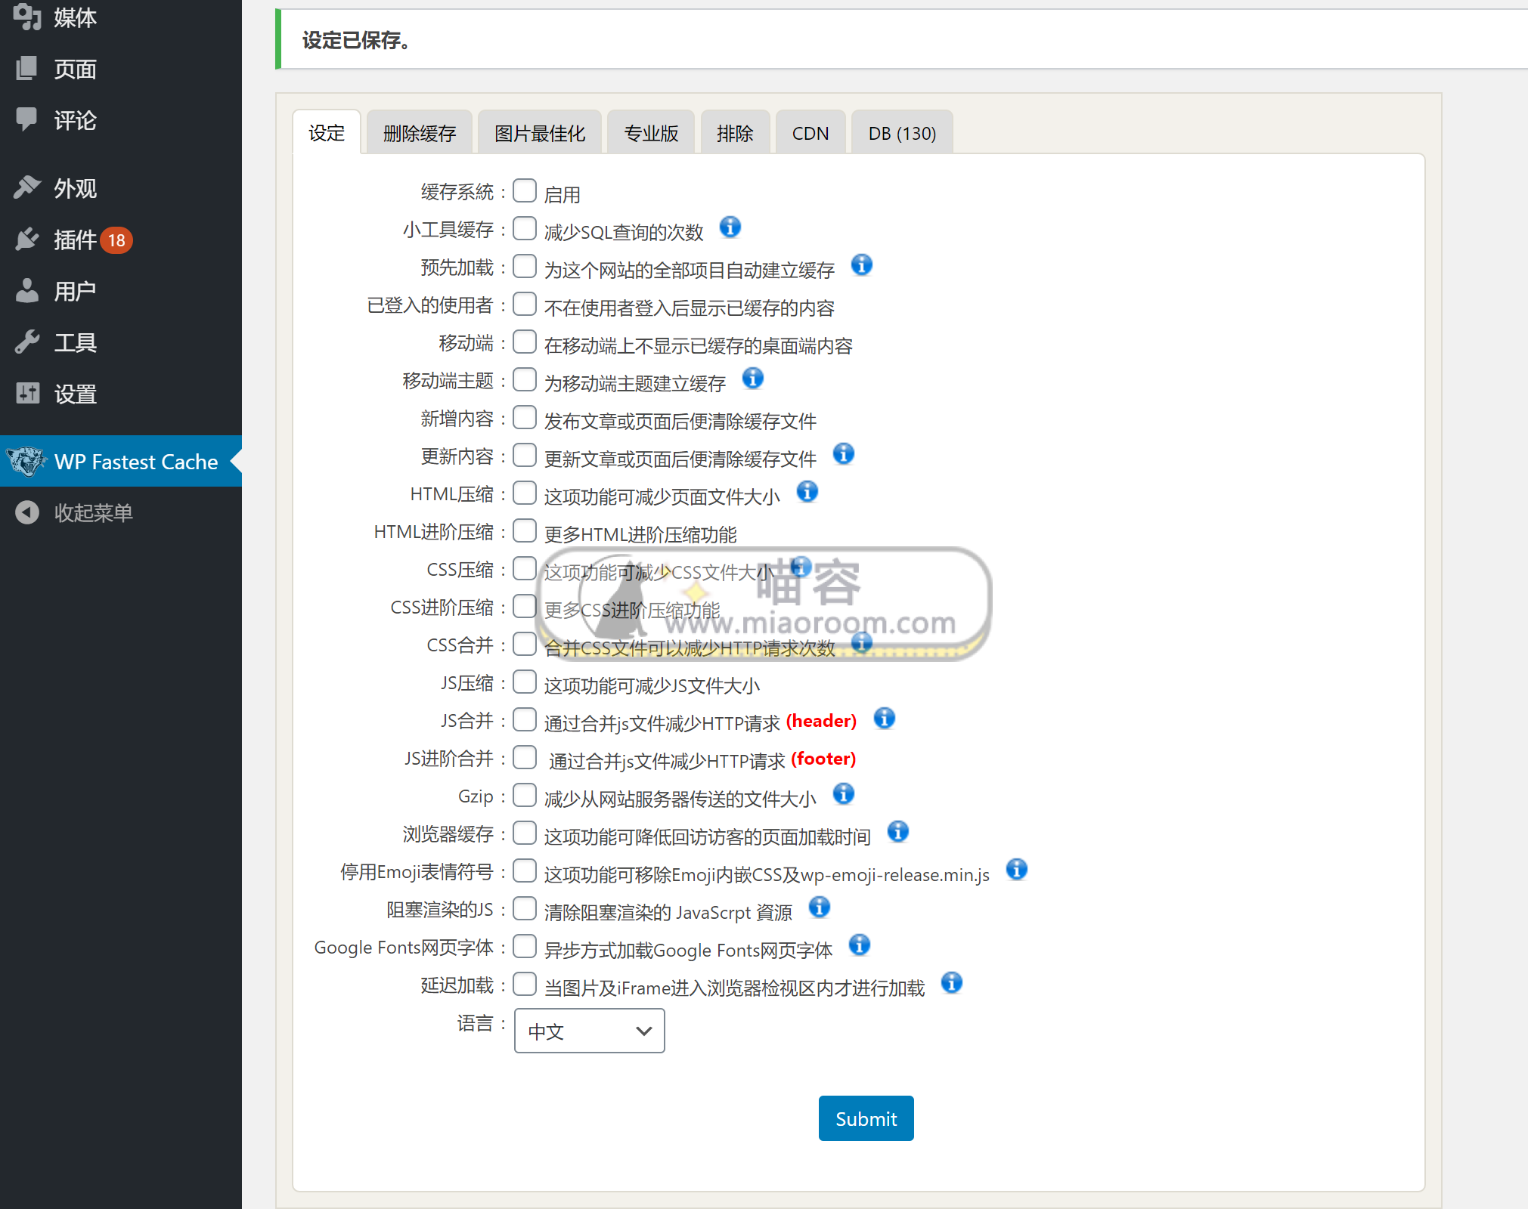Open 用户 in the admin menu
This screenshot has height=1209, width=1528.
click(76, 291)
